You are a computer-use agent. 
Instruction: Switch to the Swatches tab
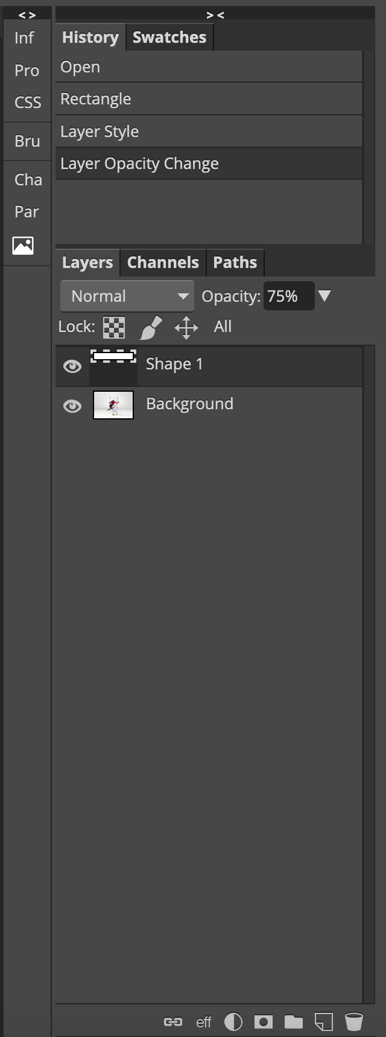coord(169,37)
